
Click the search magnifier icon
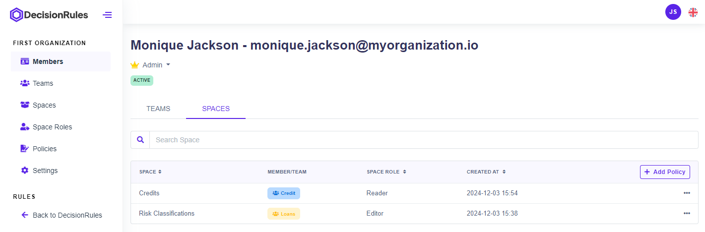pos(140,140)
